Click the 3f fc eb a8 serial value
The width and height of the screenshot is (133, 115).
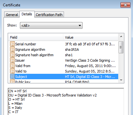coord(90,44)
